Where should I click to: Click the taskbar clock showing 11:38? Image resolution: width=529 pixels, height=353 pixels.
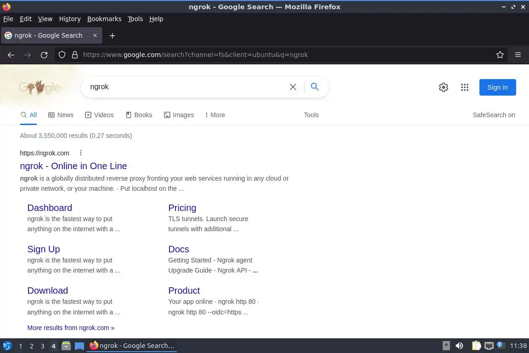tap(518, 346)
